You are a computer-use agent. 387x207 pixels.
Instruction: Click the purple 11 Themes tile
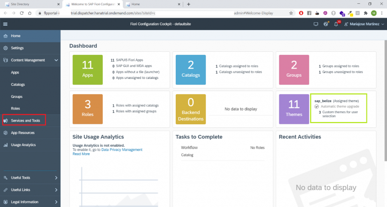coord(294,109)
